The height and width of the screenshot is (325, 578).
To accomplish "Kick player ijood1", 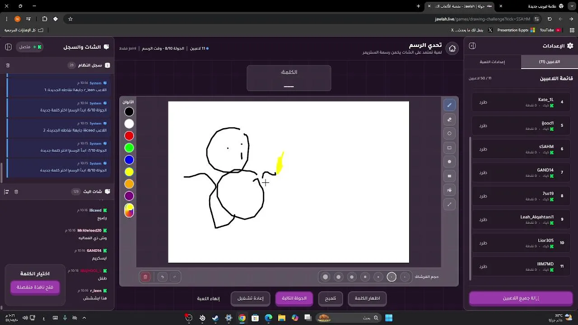I will [x=483, y=125].
